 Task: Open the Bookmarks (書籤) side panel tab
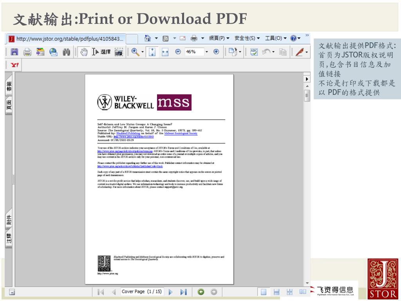point(9,86)
